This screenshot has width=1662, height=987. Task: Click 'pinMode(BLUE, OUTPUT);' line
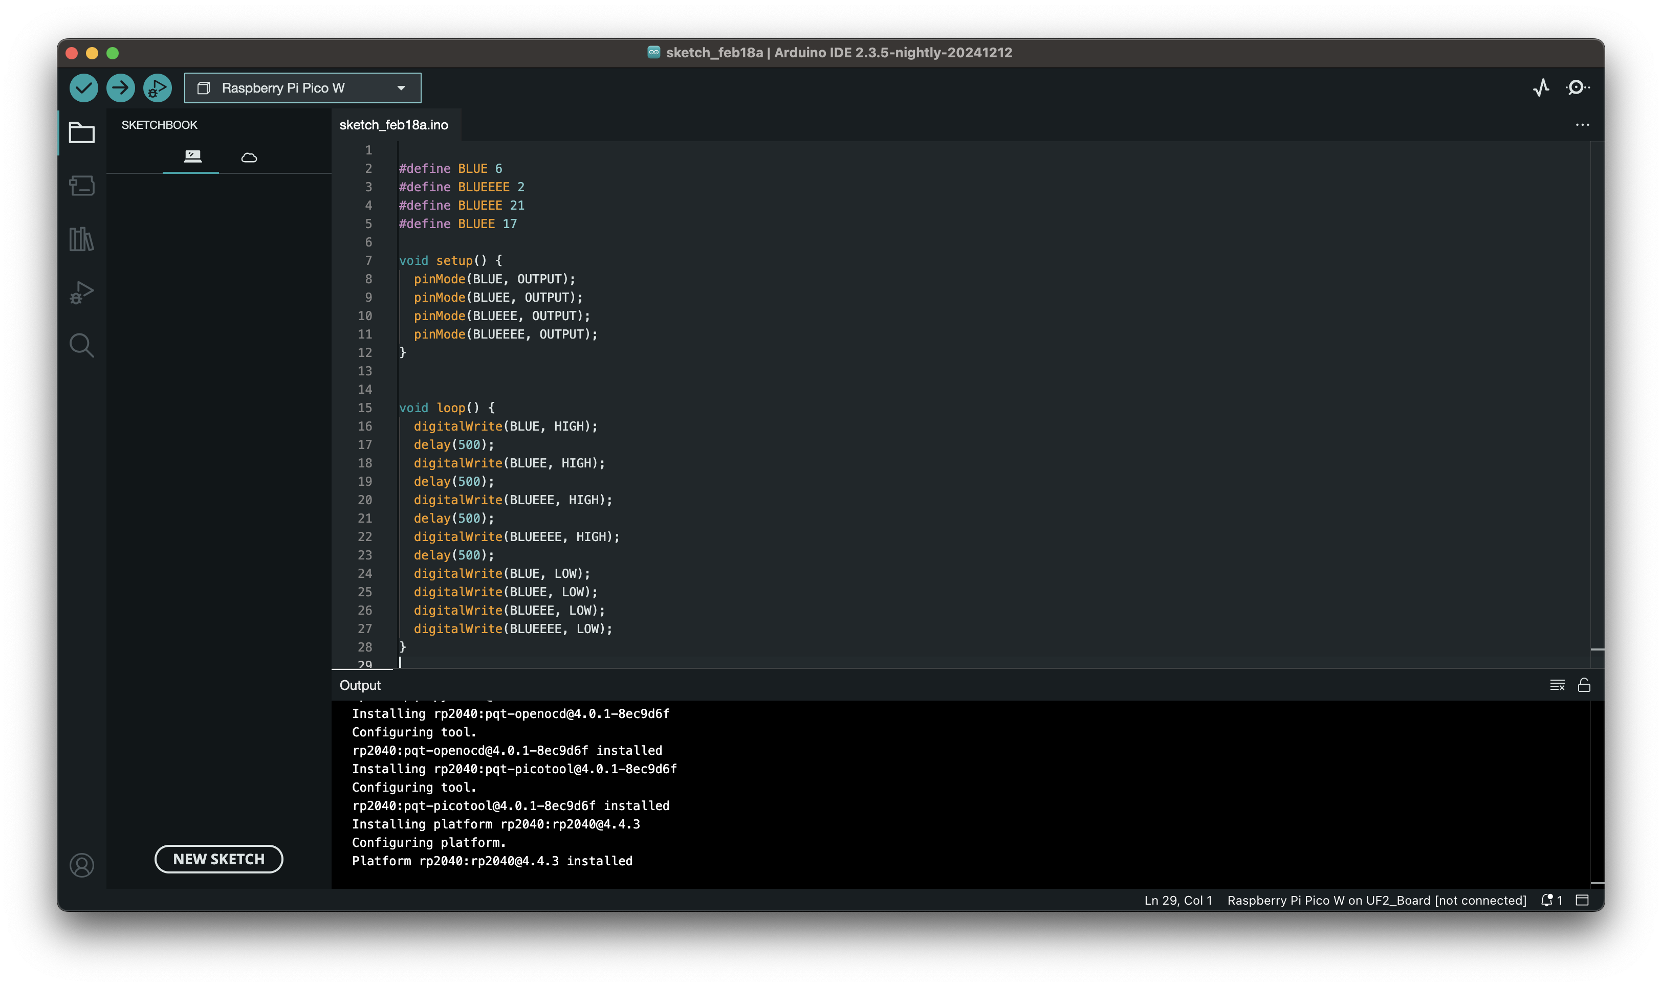coord(494,279)
